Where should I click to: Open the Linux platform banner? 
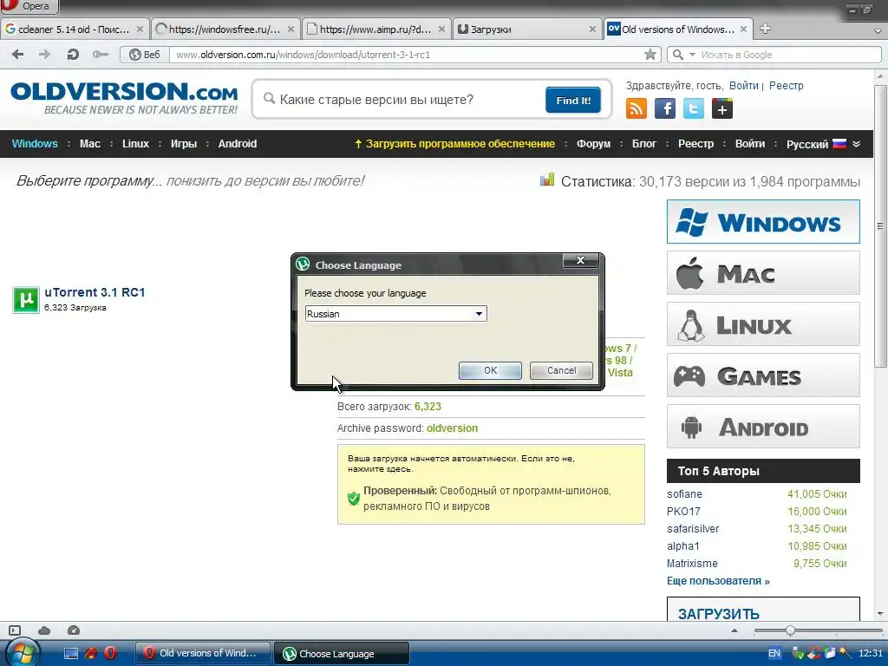tap(763, 324)
